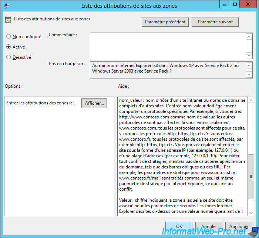Confirm the dialog with OK
Viewport: 259px width, 238px height.
179,226
